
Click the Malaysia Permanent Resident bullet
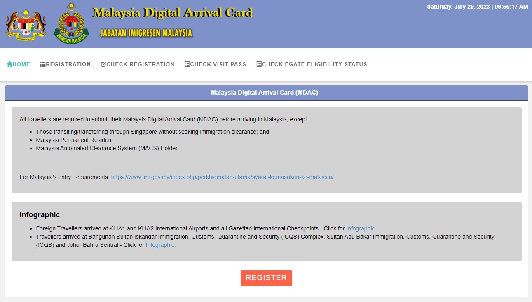pyautogui.click(x=74, y=140)
